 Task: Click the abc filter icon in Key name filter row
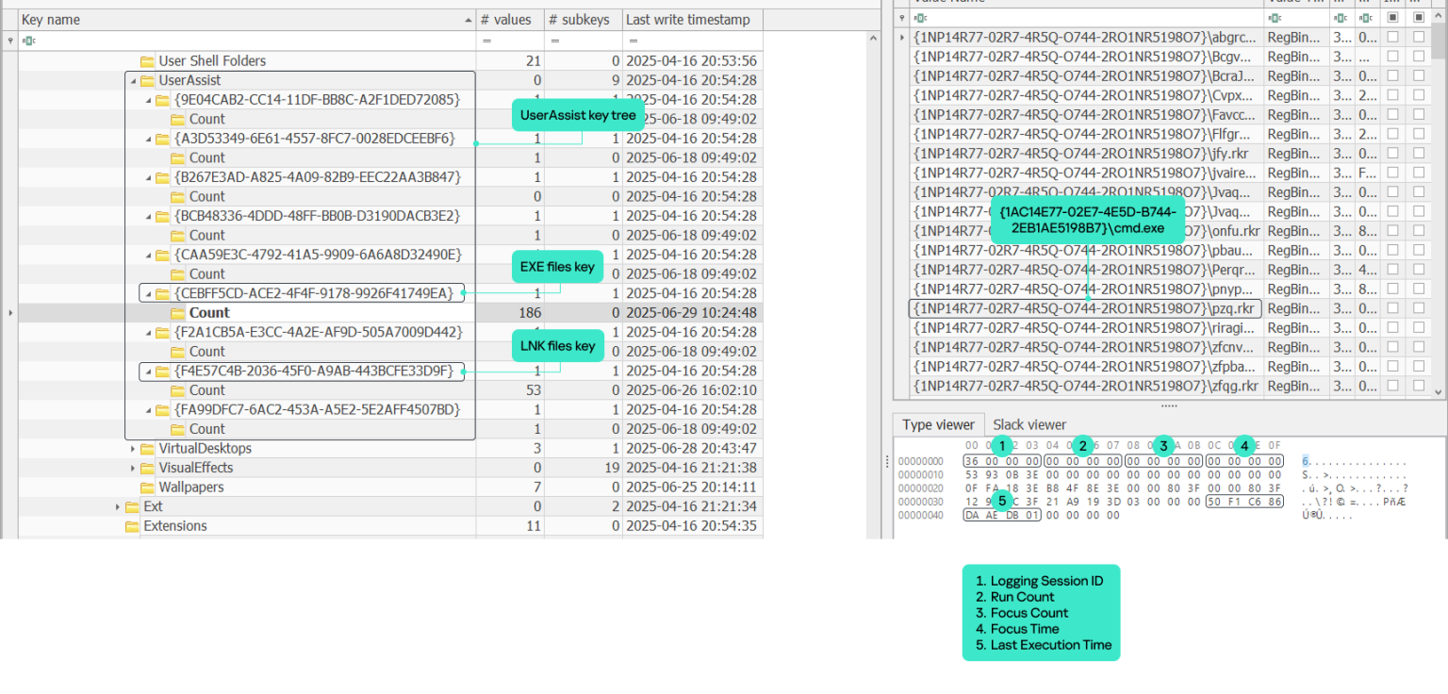coord(29,41)
